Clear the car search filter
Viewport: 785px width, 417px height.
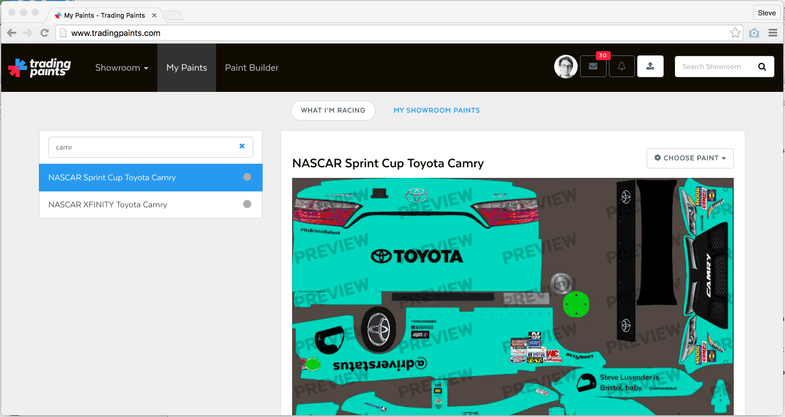click(x=241, y=147)
